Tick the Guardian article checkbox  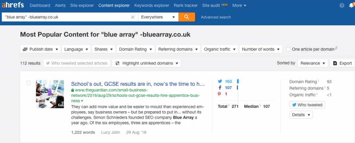[x=28, y=83]
